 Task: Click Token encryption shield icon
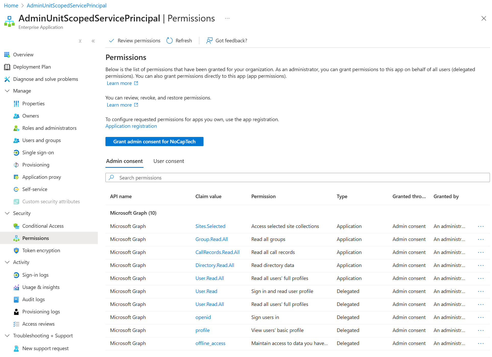click(x=16, y=250)
